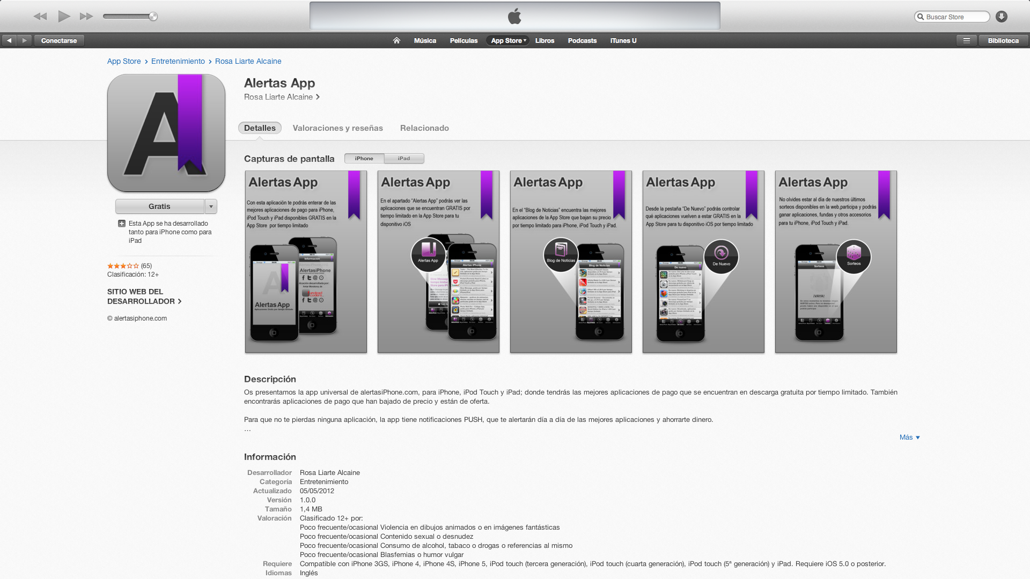This screenshot has height=579, width=1030.
Task: Open the iTunes Store home icon
Action: (x=396, y=40)
